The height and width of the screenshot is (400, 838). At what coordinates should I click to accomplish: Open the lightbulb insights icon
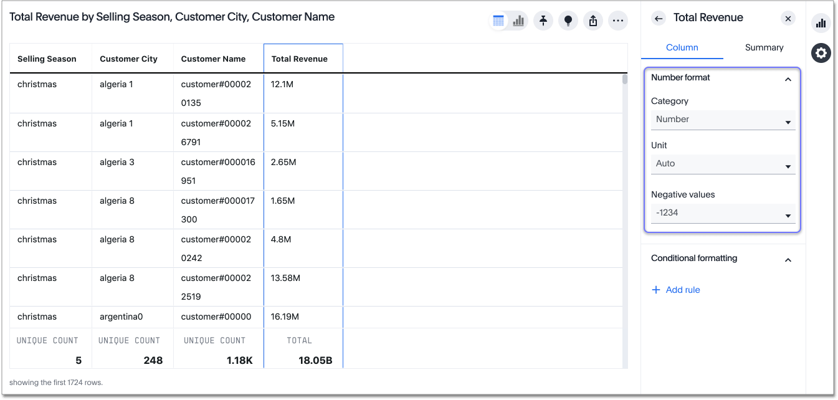[x=568, y=21]
